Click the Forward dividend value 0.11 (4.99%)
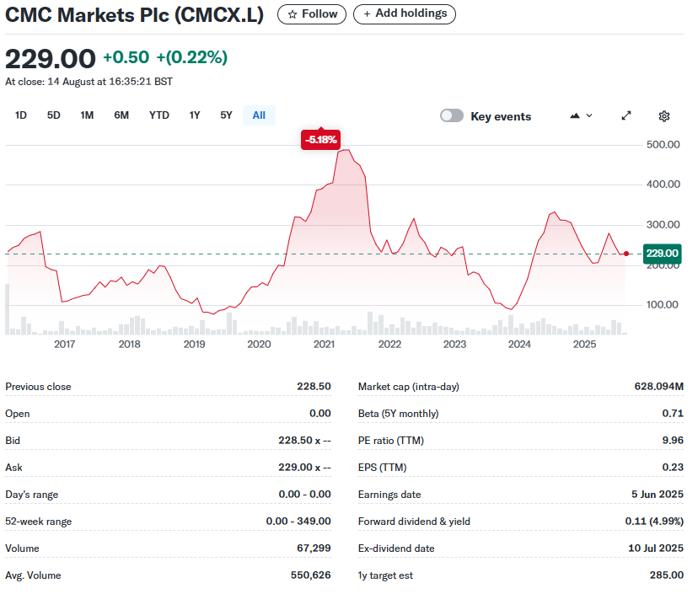The height and width of the screenshot is (594, 698). click(654, 521)
